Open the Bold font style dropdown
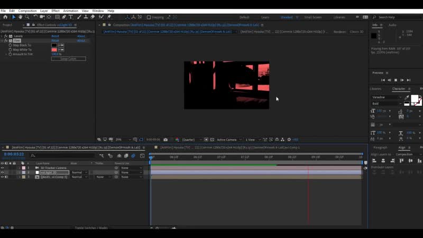This screenshot has width=423, height=238. click(387, 104)
